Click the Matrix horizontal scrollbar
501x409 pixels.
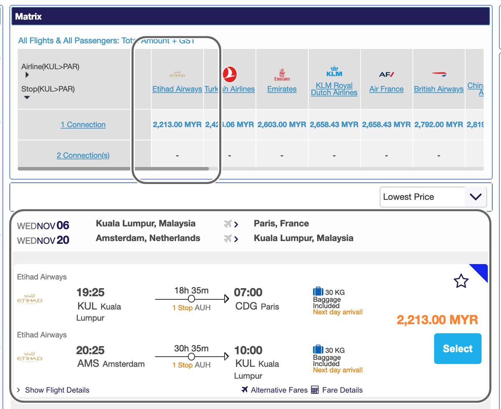point(113,169)
